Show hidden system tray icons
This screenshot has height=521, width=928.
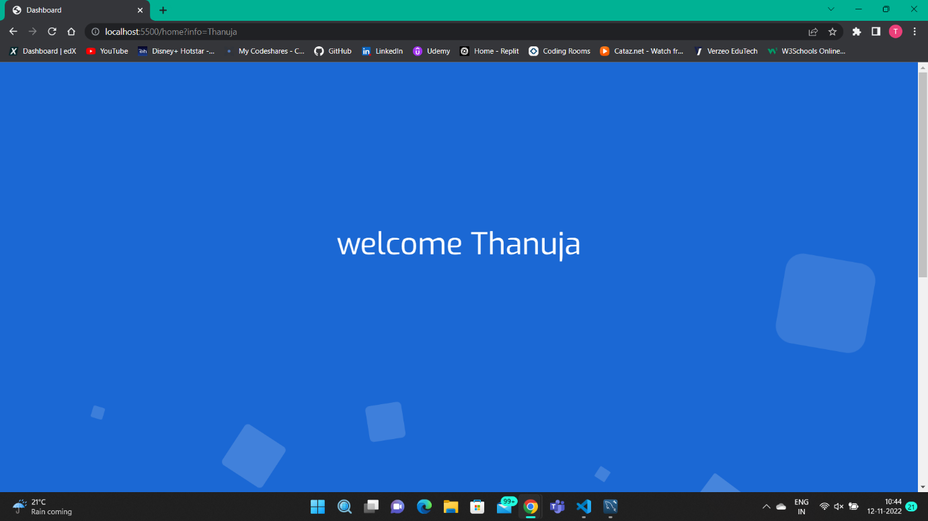(766, 506)
